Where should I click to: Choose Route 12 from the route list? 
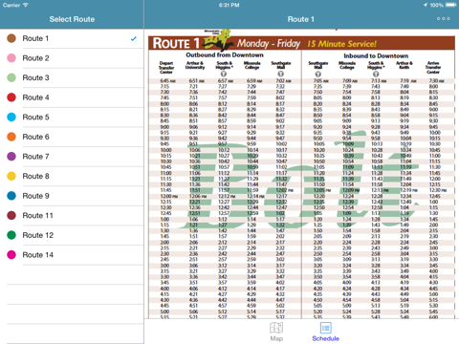(x=72, y=235)
